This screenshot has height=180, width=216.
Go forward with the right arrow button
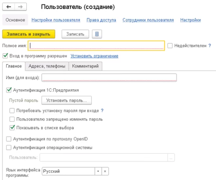pyautogui.click(x=21, y=6)
